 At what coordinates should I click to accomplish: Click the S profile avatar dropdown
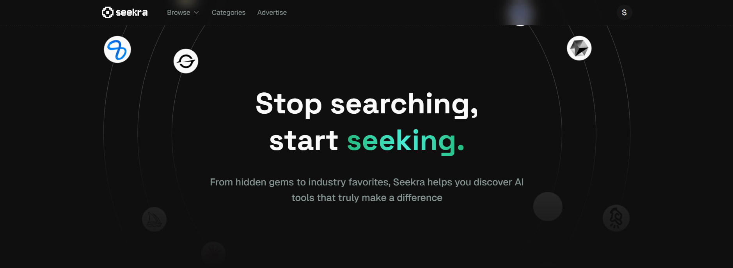point(624,12)
